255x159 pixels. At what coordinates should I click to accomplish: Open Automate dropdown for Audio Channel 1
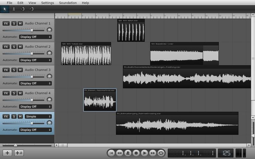pyautogui.click(x=35, y=37)
